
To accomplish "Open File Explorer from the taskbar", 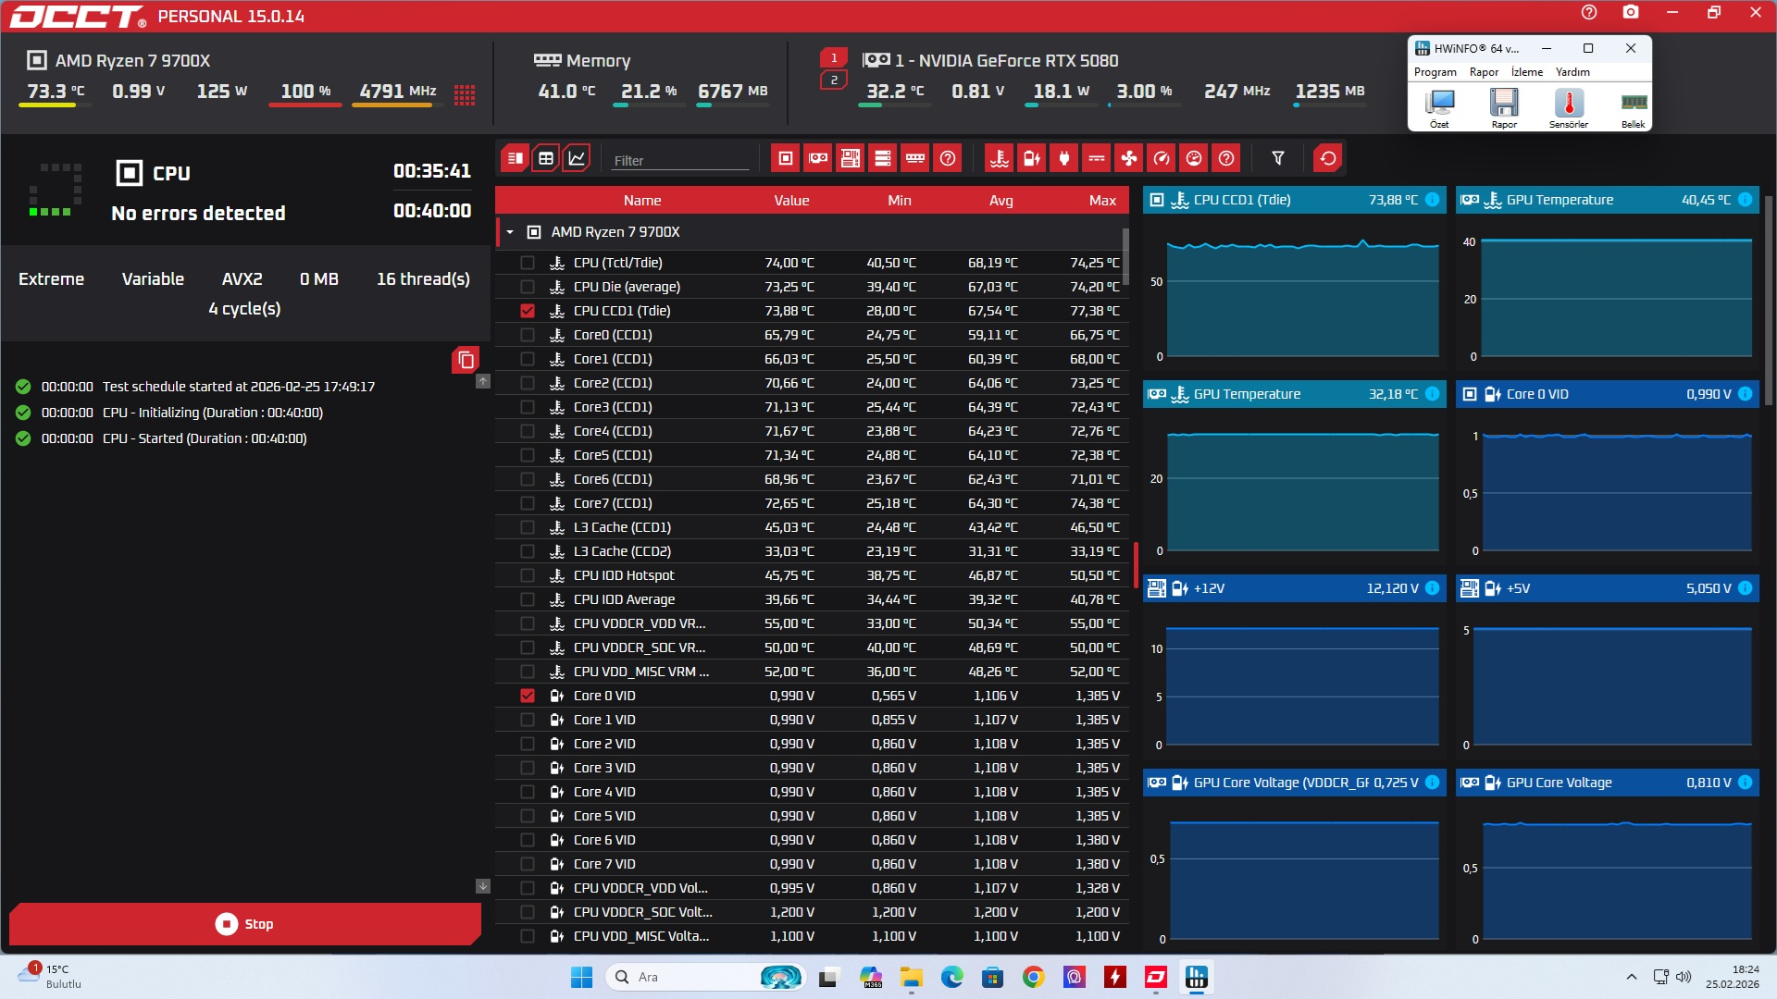I will coord(912,977).
